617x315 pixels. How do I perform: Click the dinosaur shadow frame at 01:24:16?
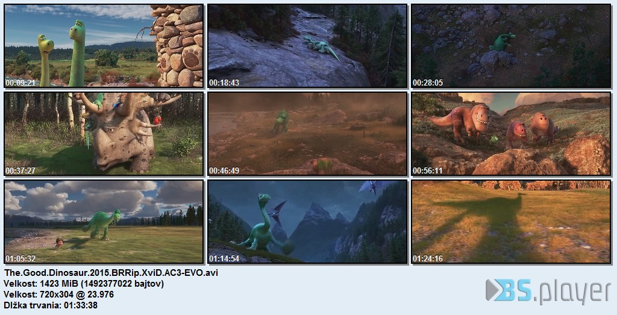511,222
